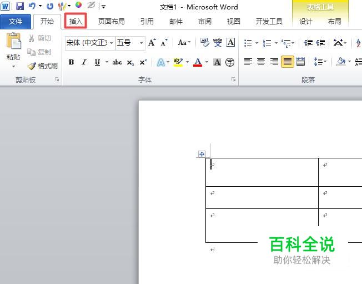Toggle Bold formatting
This screenshot has height=284, width=362.
coord(71,62)
